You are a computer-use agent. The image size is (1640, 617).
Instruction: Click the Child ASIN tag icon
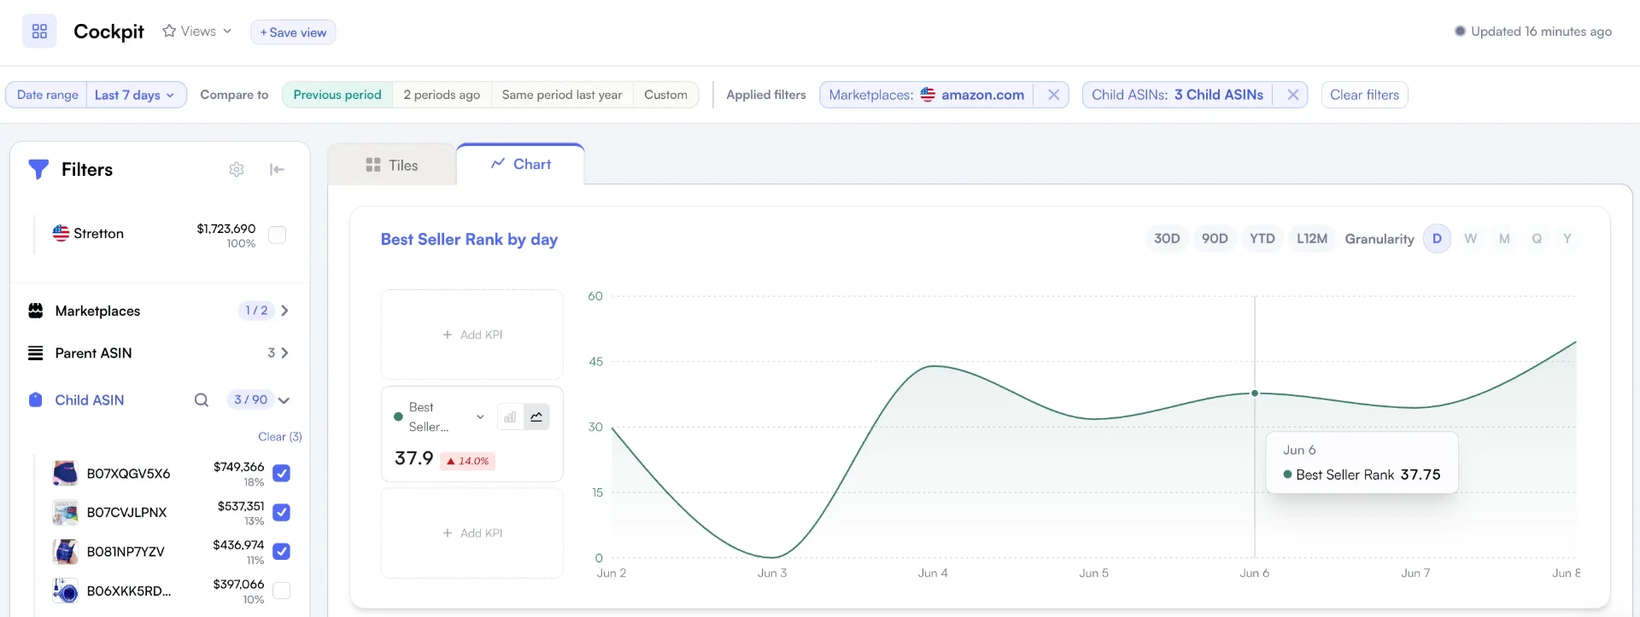point(36,399)
